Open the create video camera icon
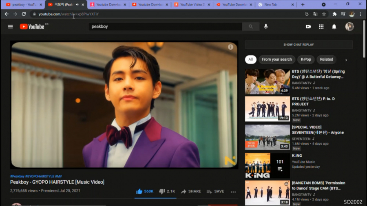The width and height of the screenshot is (367, 206). pyautogui.click(x=308, y=26)
